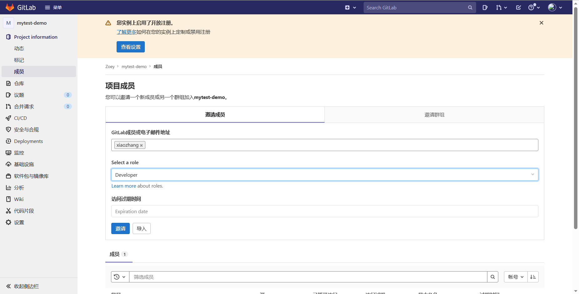Image resolution: width=579 pixels, height=294 pixels.
Task: Click the search magnifier icon in the top bar
Action: [470, 7]
